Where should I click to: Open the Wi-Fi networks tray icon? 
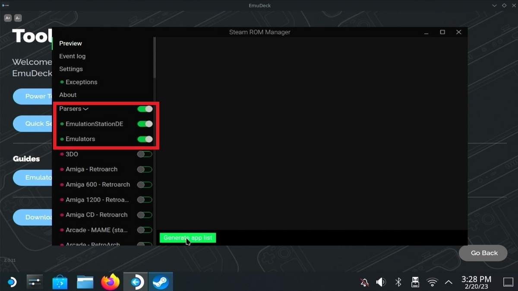click(x=432, y=282)
